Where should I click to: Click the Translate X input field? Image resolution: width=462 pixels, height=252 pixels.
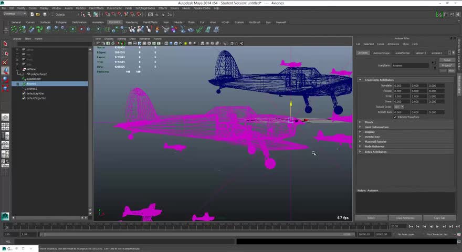401,86
